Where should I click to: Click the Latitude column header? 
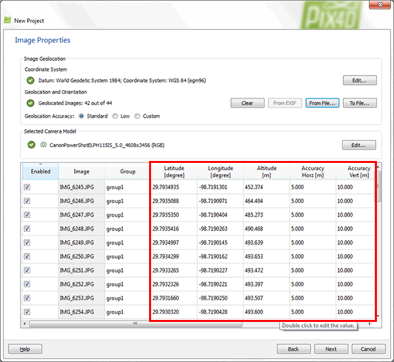(174, 171)
